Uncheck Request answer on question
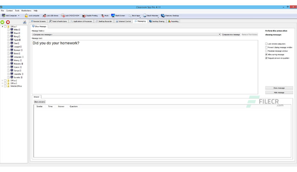The height and width of the screenshot is (172, 297). click(x=266, y=58)
